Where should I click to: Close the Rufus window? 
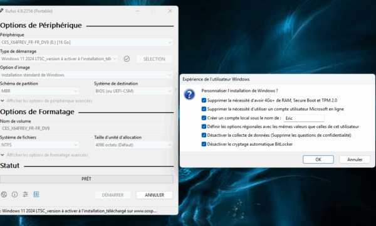click(x=170, y=11)
